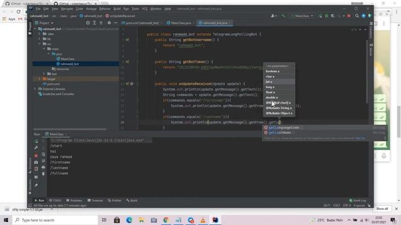
Task: Hide the Project panel with minus icon
Action: point(115,23)
